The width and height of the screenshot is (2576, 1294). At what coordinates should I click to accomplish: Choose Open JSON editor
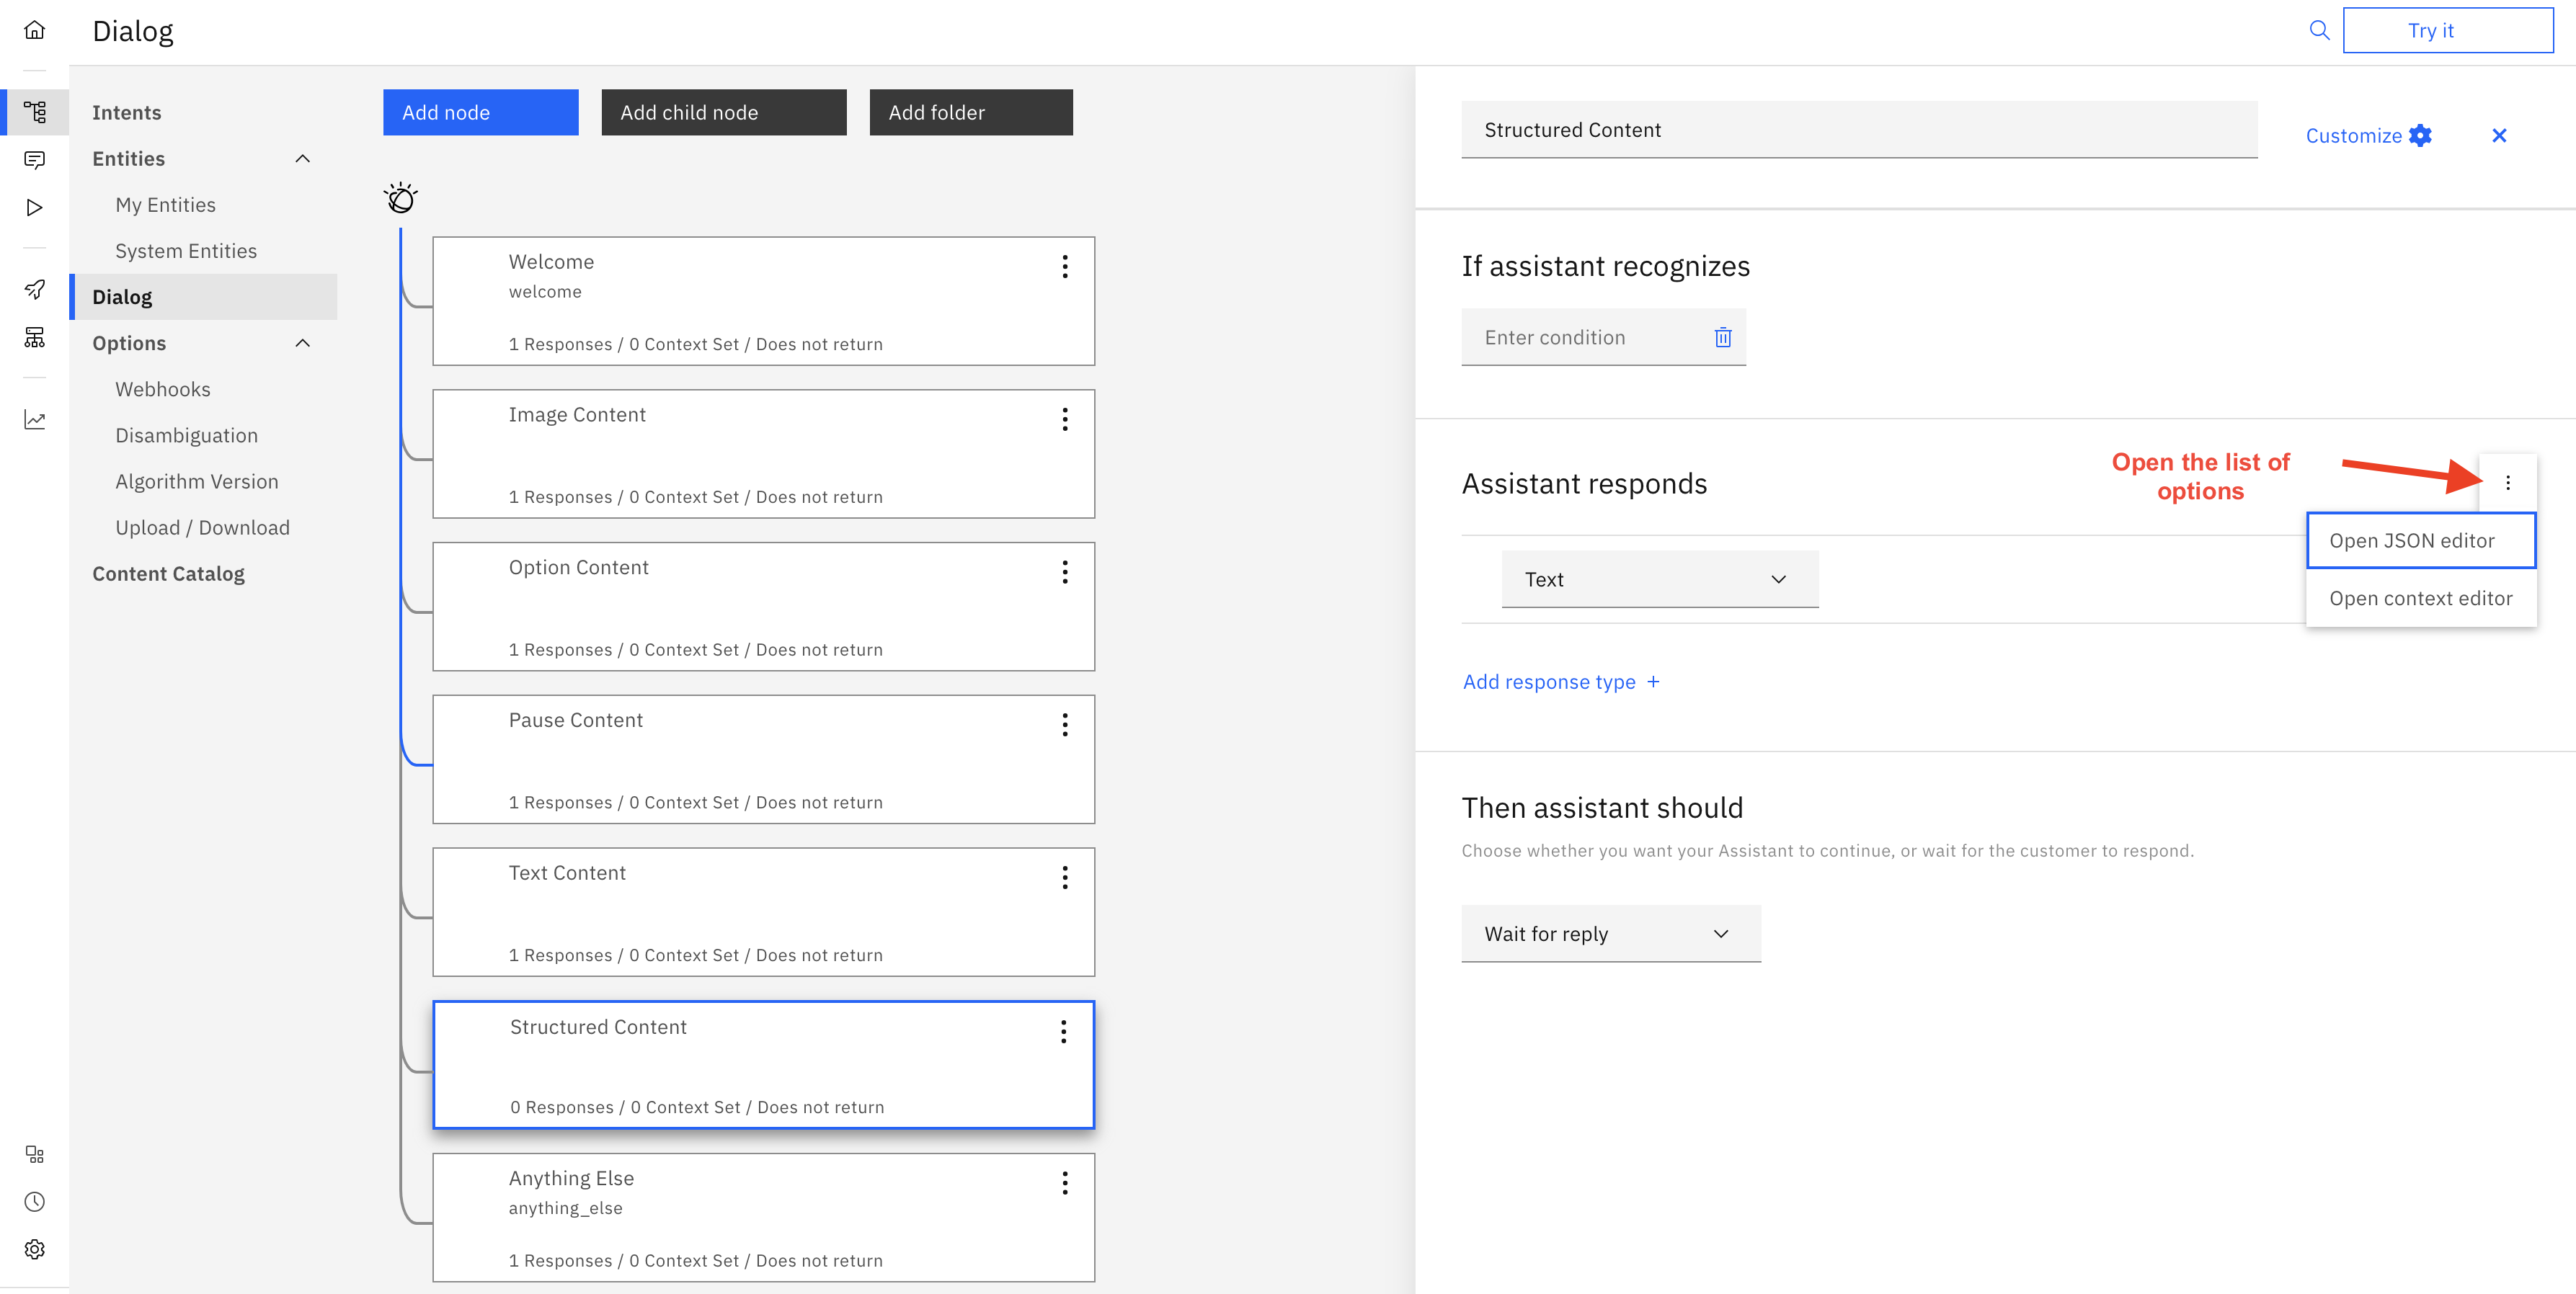2420,540
